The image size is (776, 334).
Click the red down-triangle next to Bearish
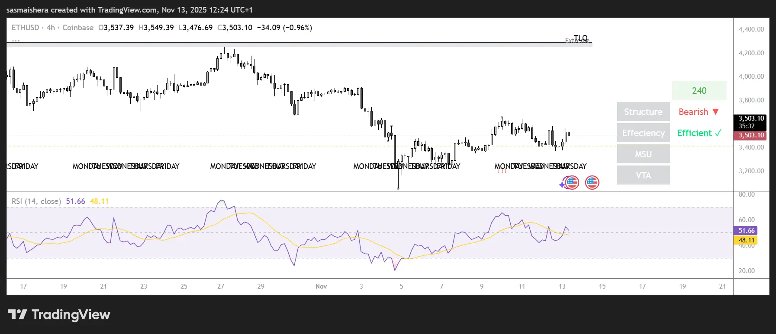[715, 112]
